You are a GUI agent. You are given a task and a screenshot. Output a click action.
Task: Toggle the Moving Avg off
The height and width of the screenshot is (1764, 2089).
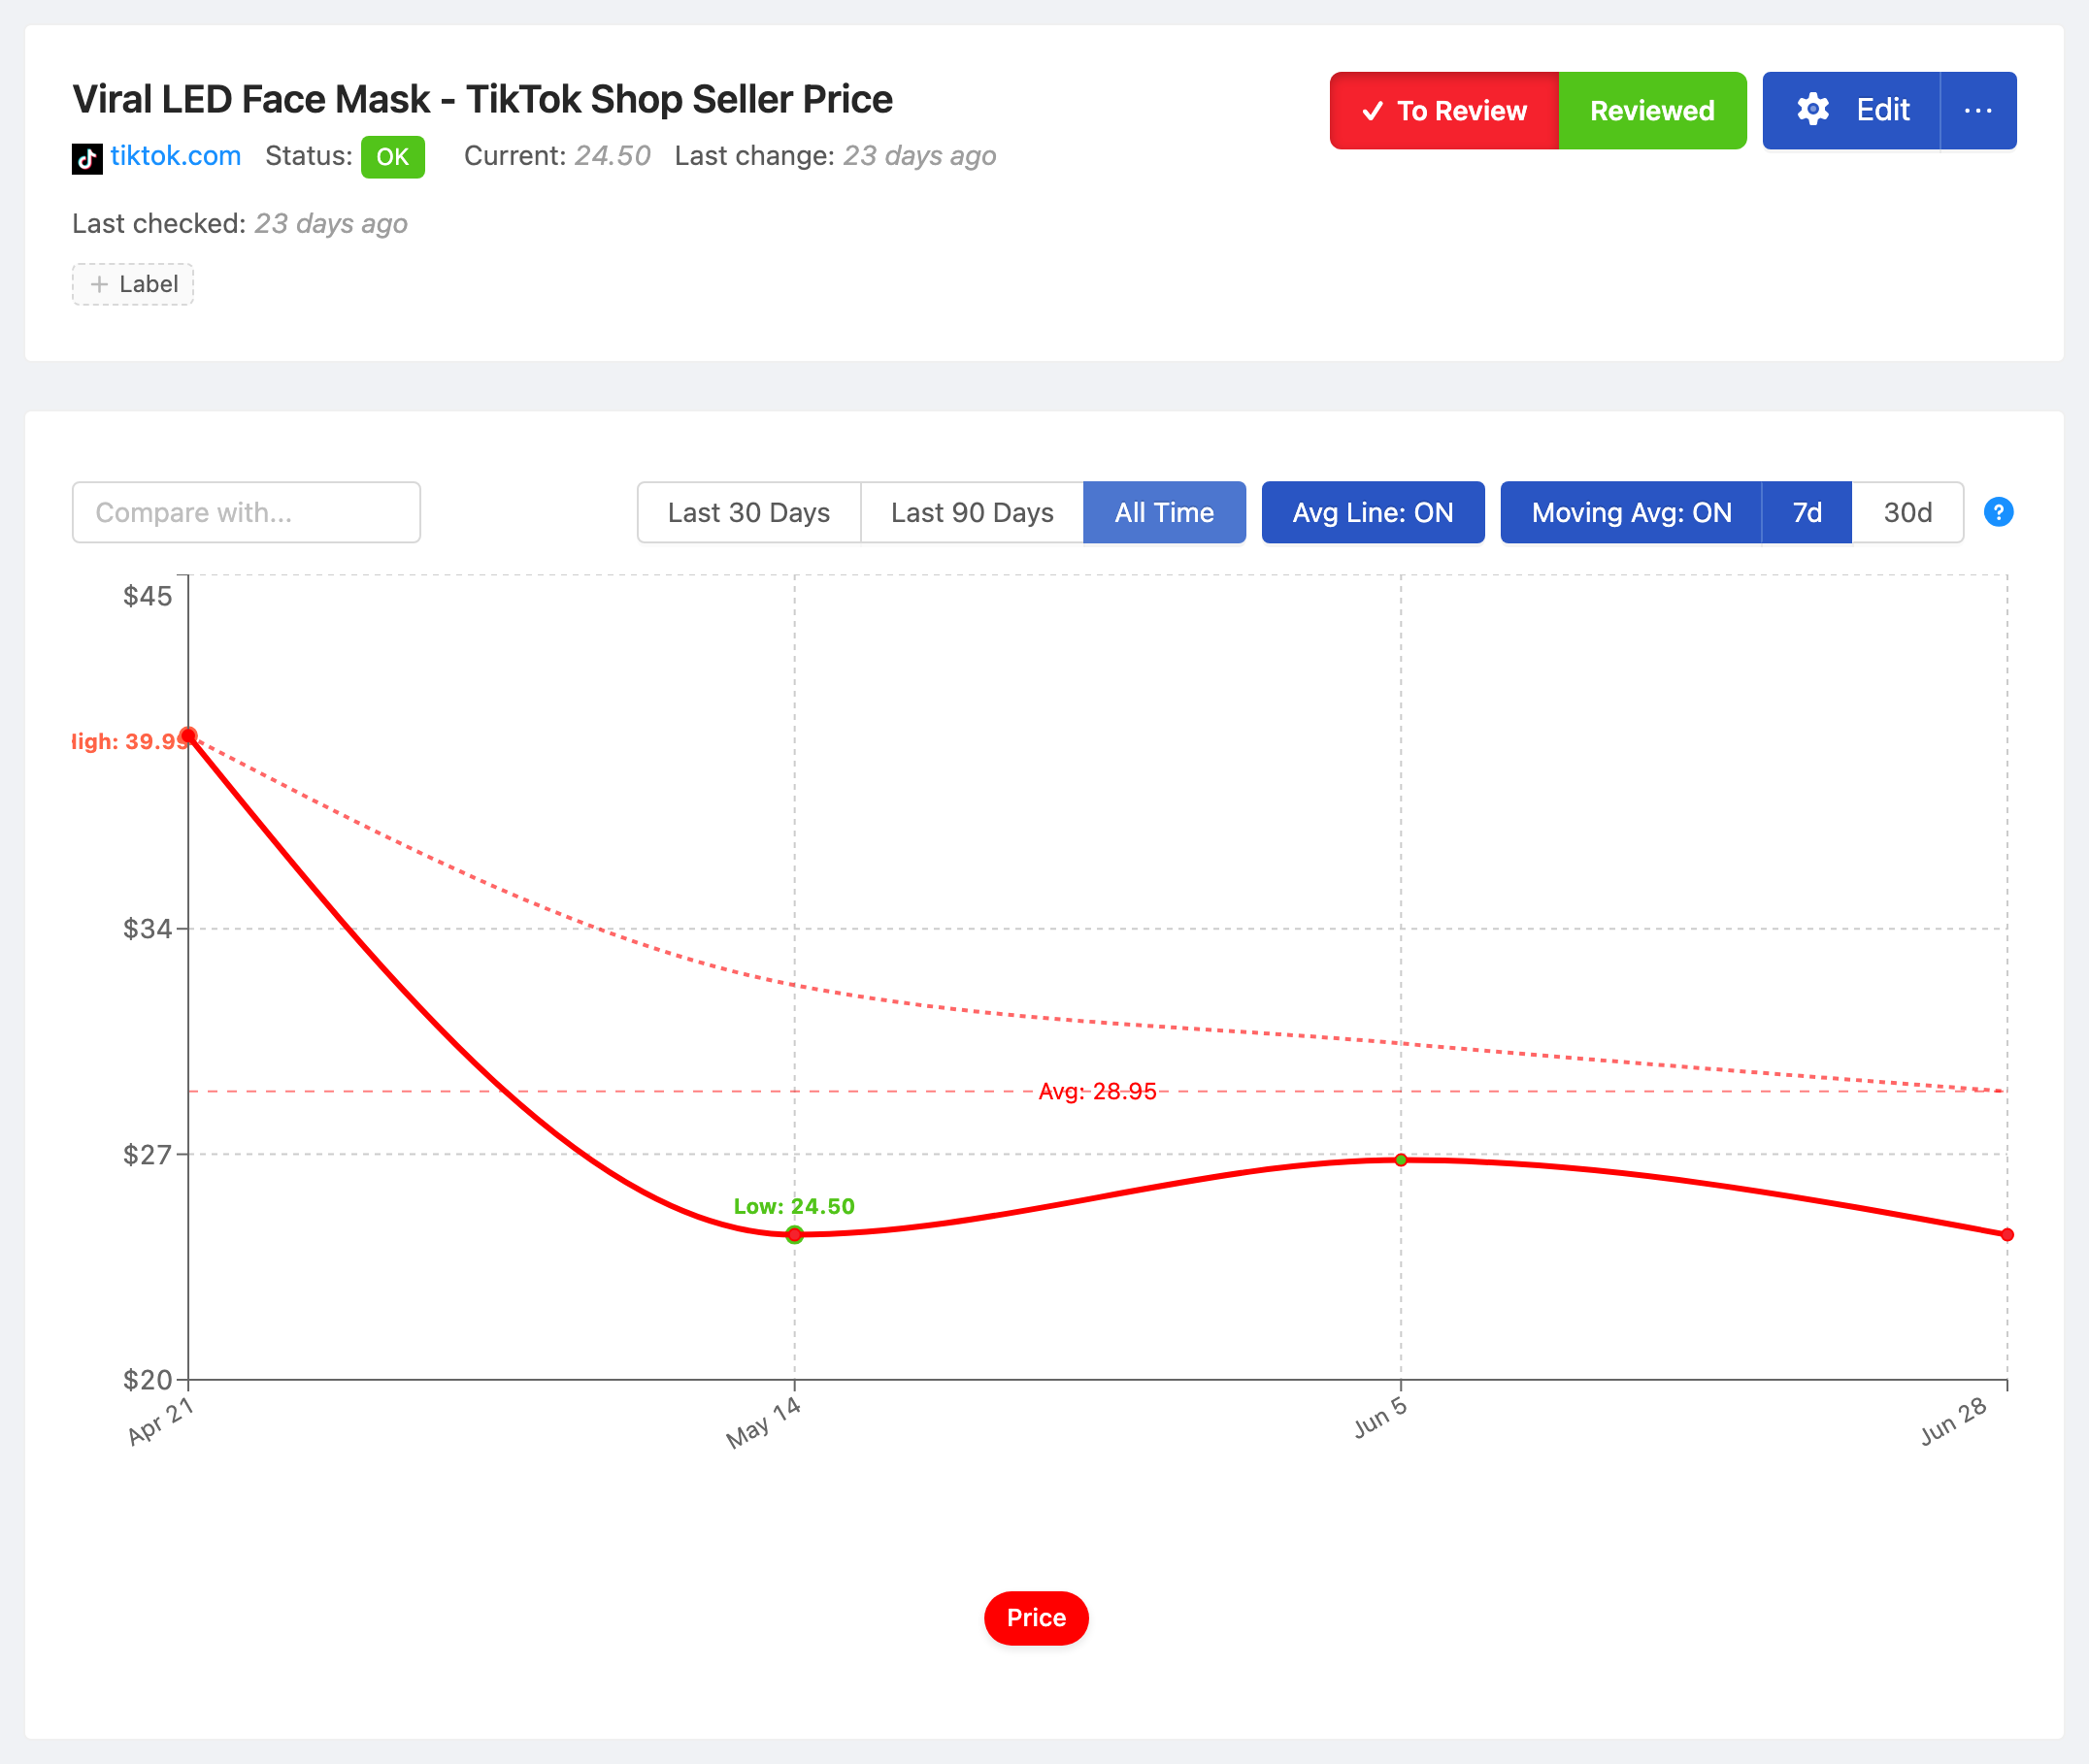coord(1631,512)
